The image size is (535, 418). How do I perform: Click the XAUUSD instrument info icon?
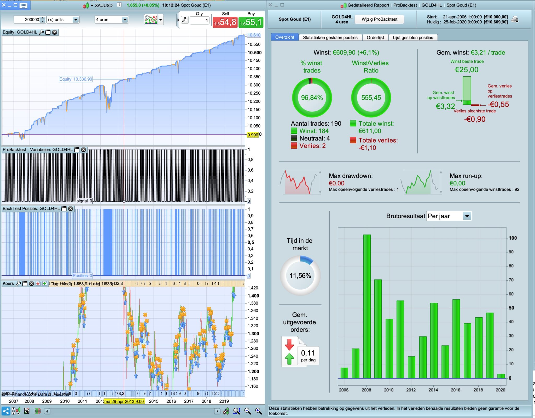(119, 5)
